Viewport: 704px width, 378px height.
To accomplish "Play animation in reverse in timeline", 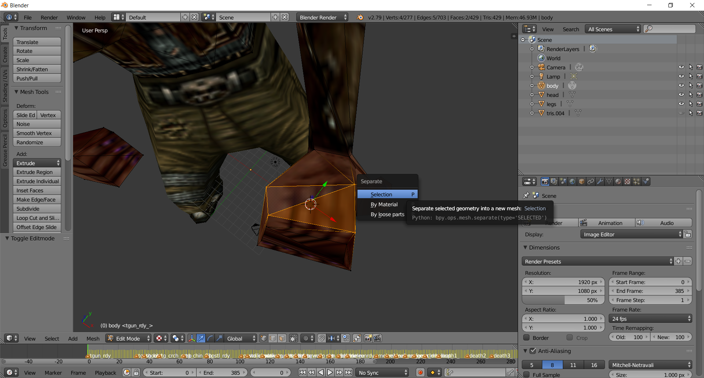I will pyautogui.click(x=321, y=372).
